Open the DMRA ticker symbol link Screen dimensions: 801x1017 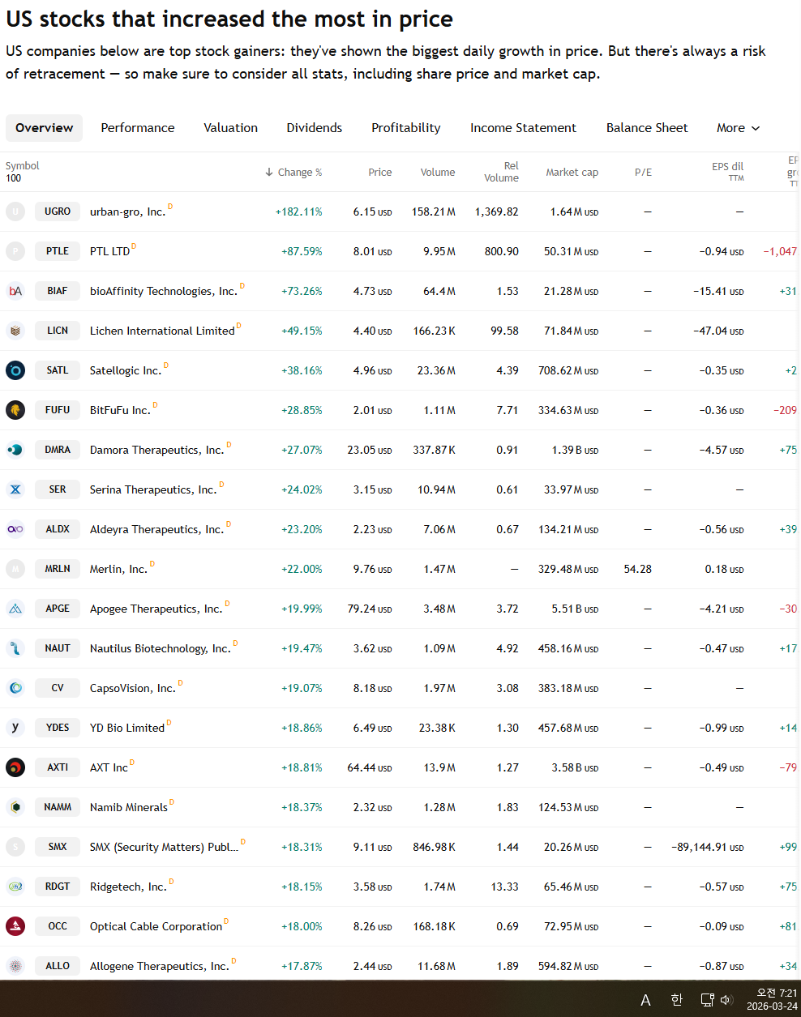tap(58, 450)
